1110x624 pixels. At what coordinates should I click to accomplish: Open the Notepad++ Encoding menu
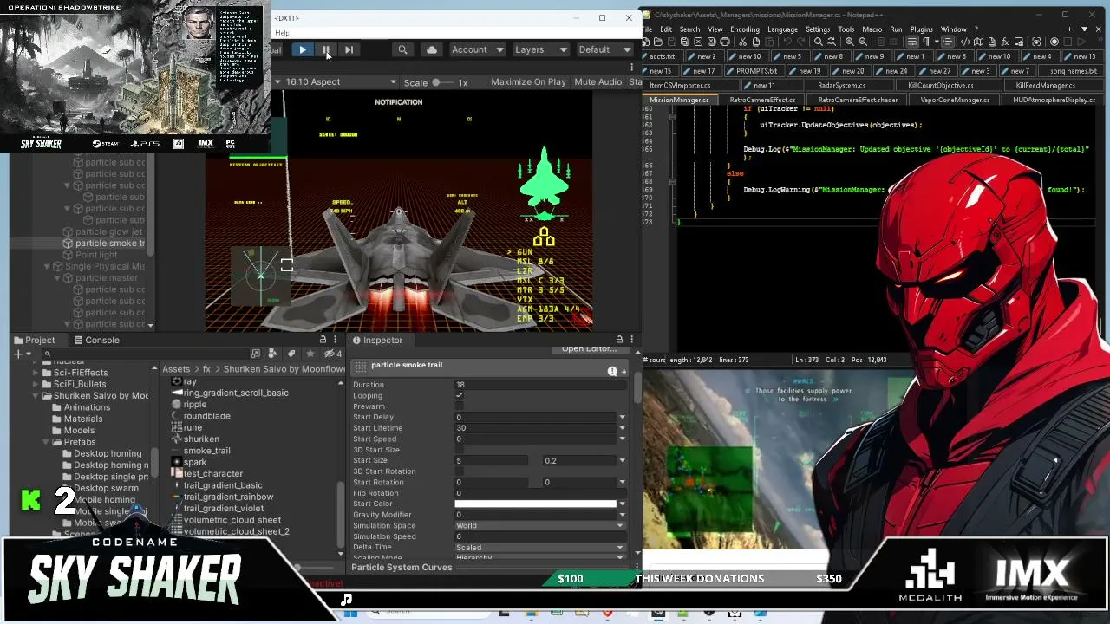pyautogui.click(x=744, y=29)
